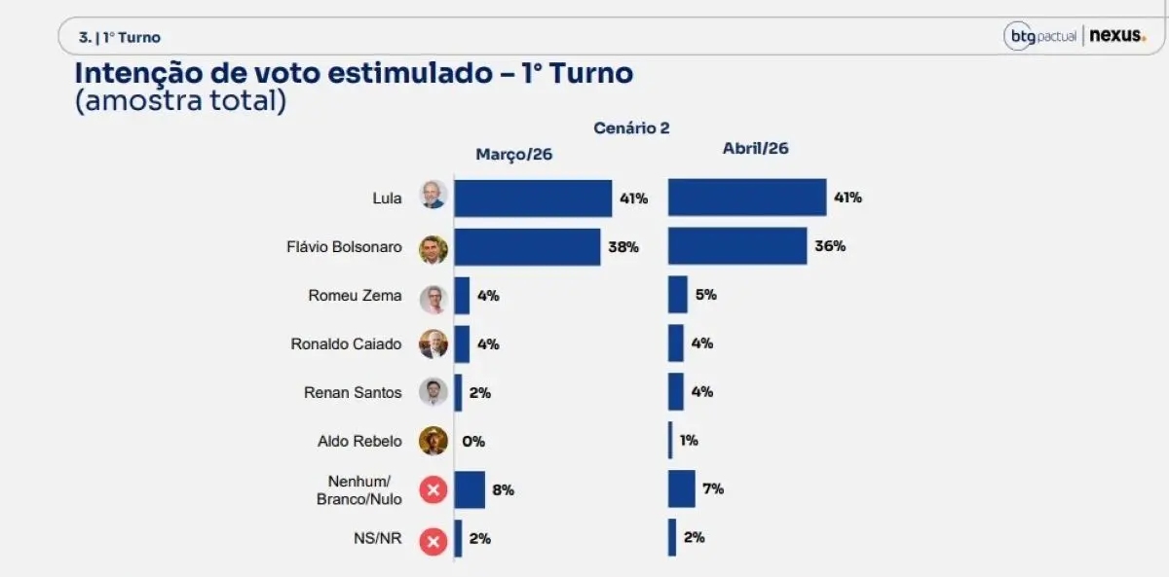Click Flávio Bolsonaro's portrait icon
Image resolution: width=1169 pixels, height=577 pixels.
click(434, 249)
